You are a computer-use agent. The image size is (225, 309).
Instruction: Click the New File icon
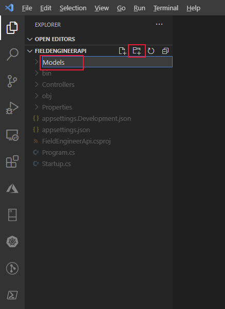click(122, 51)
